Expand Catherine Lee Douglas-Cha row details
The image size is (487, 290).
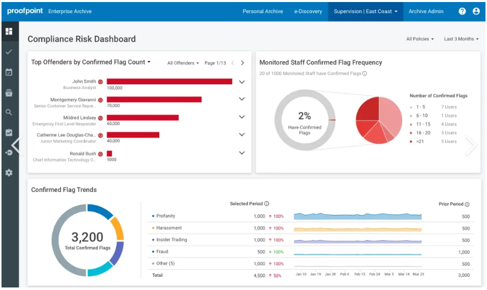point(241,135)
